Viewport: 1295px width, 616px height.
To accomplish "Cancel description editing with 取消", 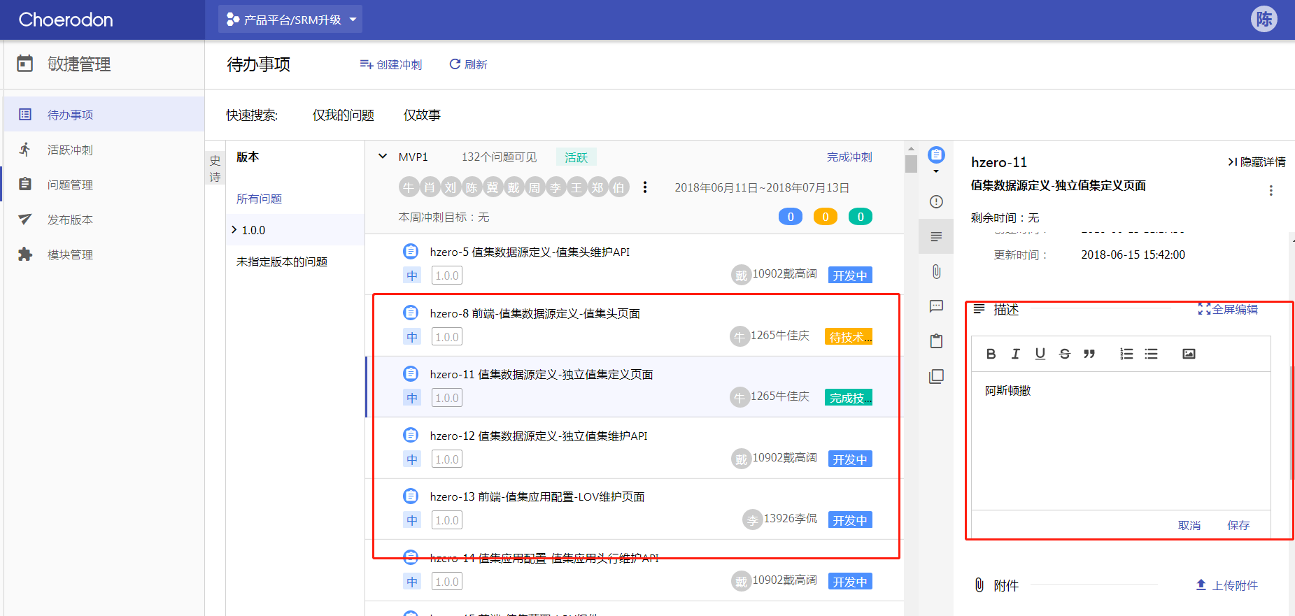I will point(1189,525).
